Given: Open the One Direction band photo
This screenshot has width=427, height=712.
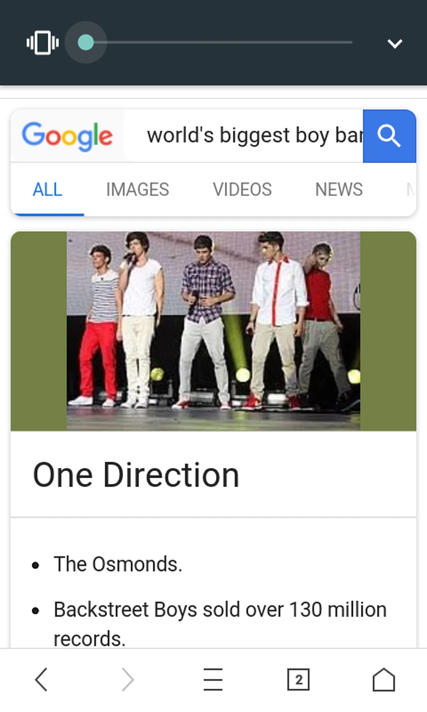Looking at the screenshot, I should point(213,331).
